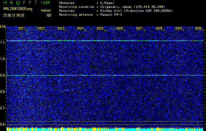Click the AirSpy mini receiver value
The height and width of the screenshot is (131, 206).
pos(136,11)
